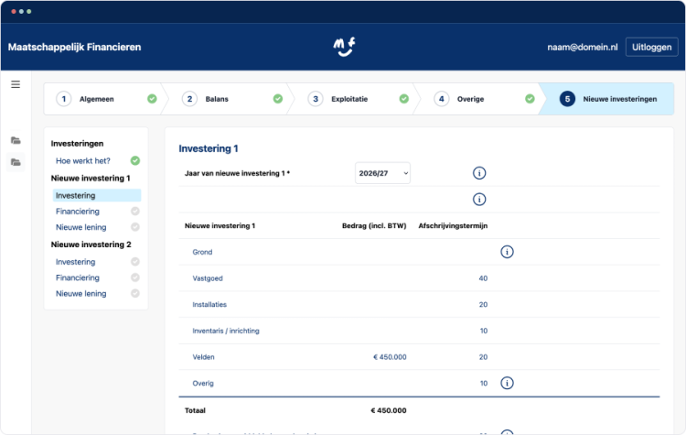Show info for Jaar van nieuwe investering
The width and height of the screenshot is (686, 435).
479,173
